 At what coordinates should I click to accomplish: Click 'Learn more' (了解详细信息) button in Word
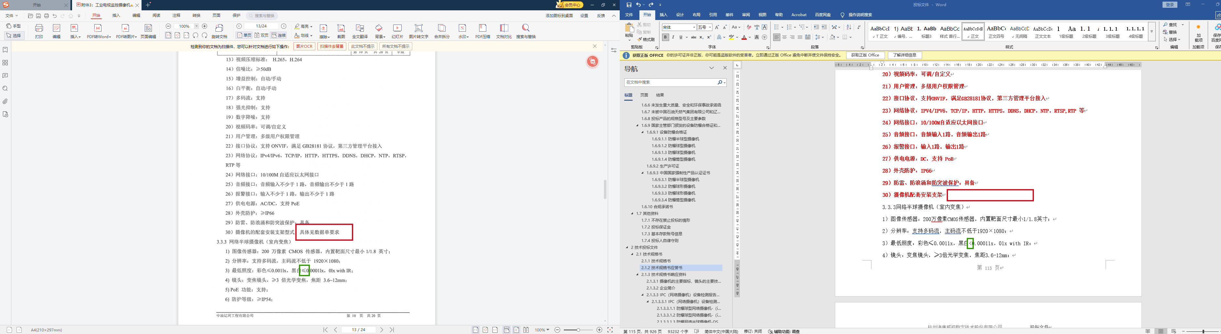(x=905, y=56)
